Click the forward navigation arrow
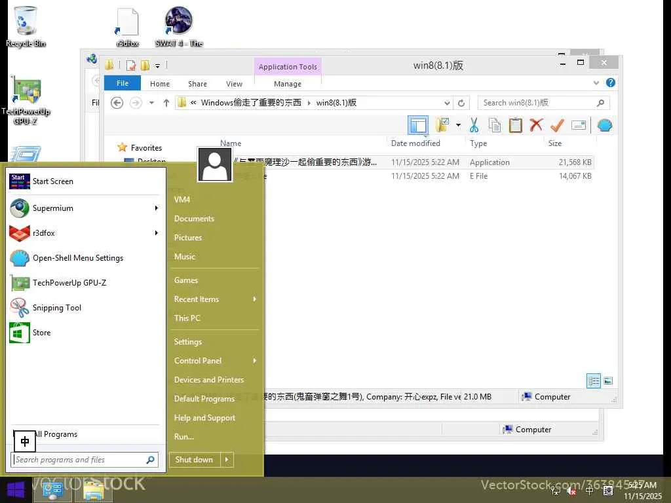The height and width of the screenshot is (503, 671). 136,103
